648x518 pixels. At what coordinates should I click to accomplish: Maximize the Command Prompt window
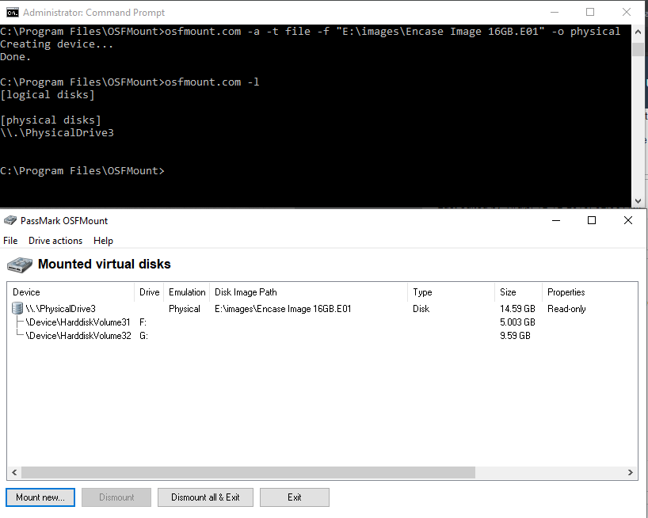[590, 13]
